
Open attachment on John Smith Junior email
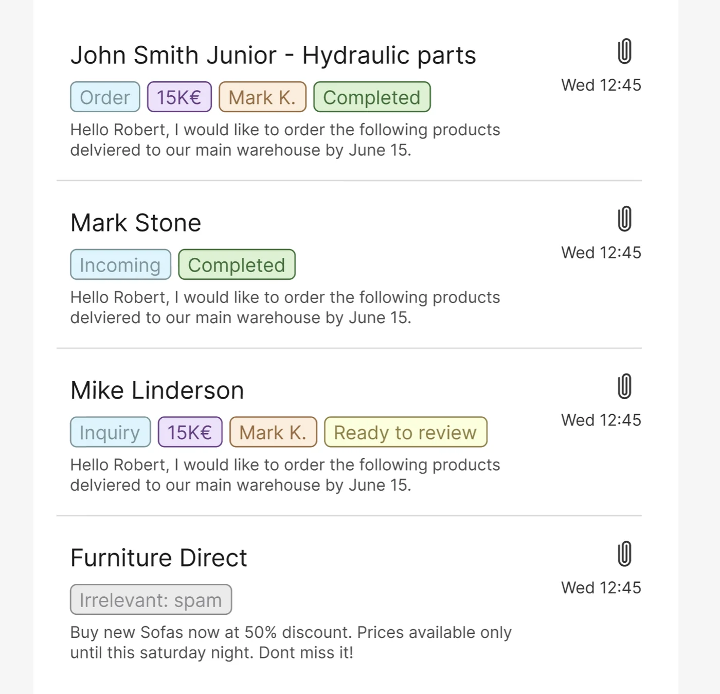coord(624,51)
